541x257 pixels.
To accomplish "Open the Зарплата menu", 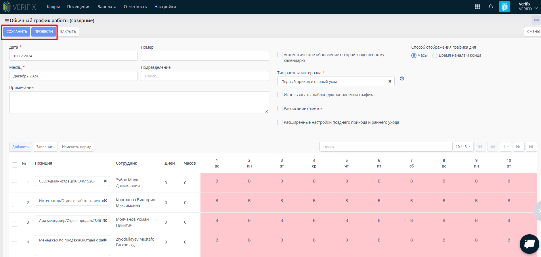I will (x=107, y=7).
